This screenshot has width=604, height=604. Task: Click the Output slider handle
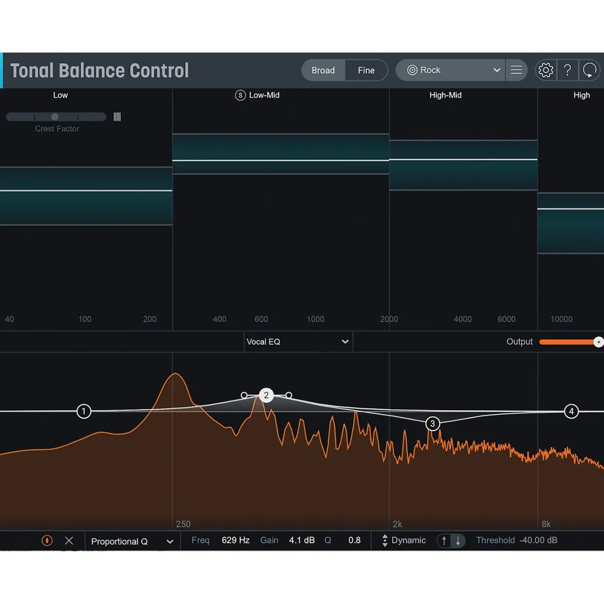598,342
